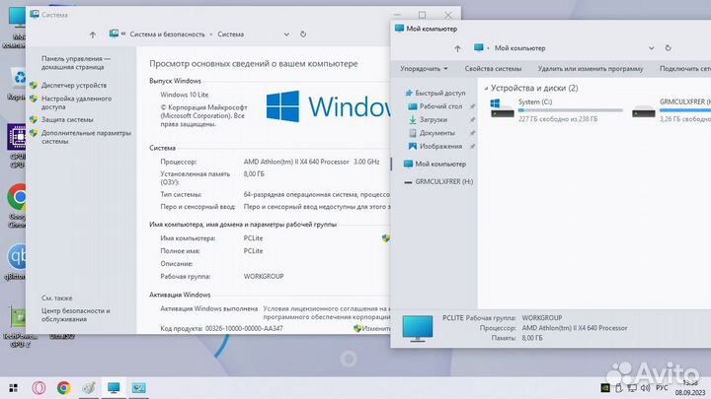
Task: Select the WORKGROUP value in Система window
Action: (264, 277)
